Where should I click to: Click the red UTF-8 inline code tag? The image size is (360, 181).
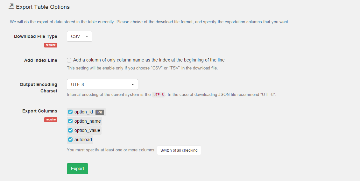(x=158, y=95)
